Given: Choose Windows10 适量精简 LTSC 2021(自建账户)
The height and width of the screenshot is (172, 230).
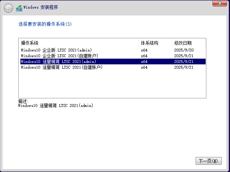Looking at the screenshot, I should click(62, 67).
